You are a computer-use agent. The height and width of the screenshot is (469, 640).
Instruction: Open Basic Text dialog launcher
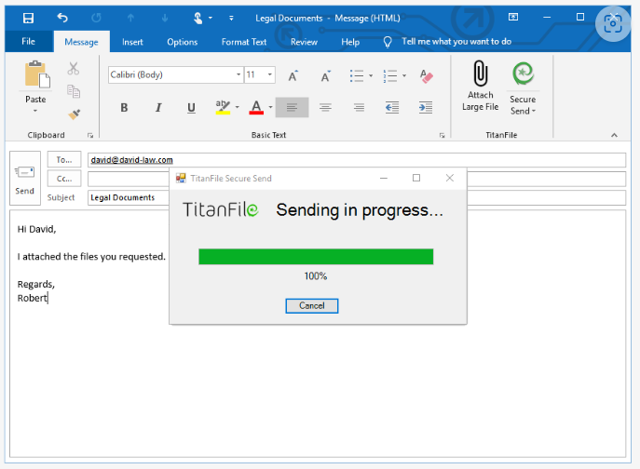click(x=443, y=136)
